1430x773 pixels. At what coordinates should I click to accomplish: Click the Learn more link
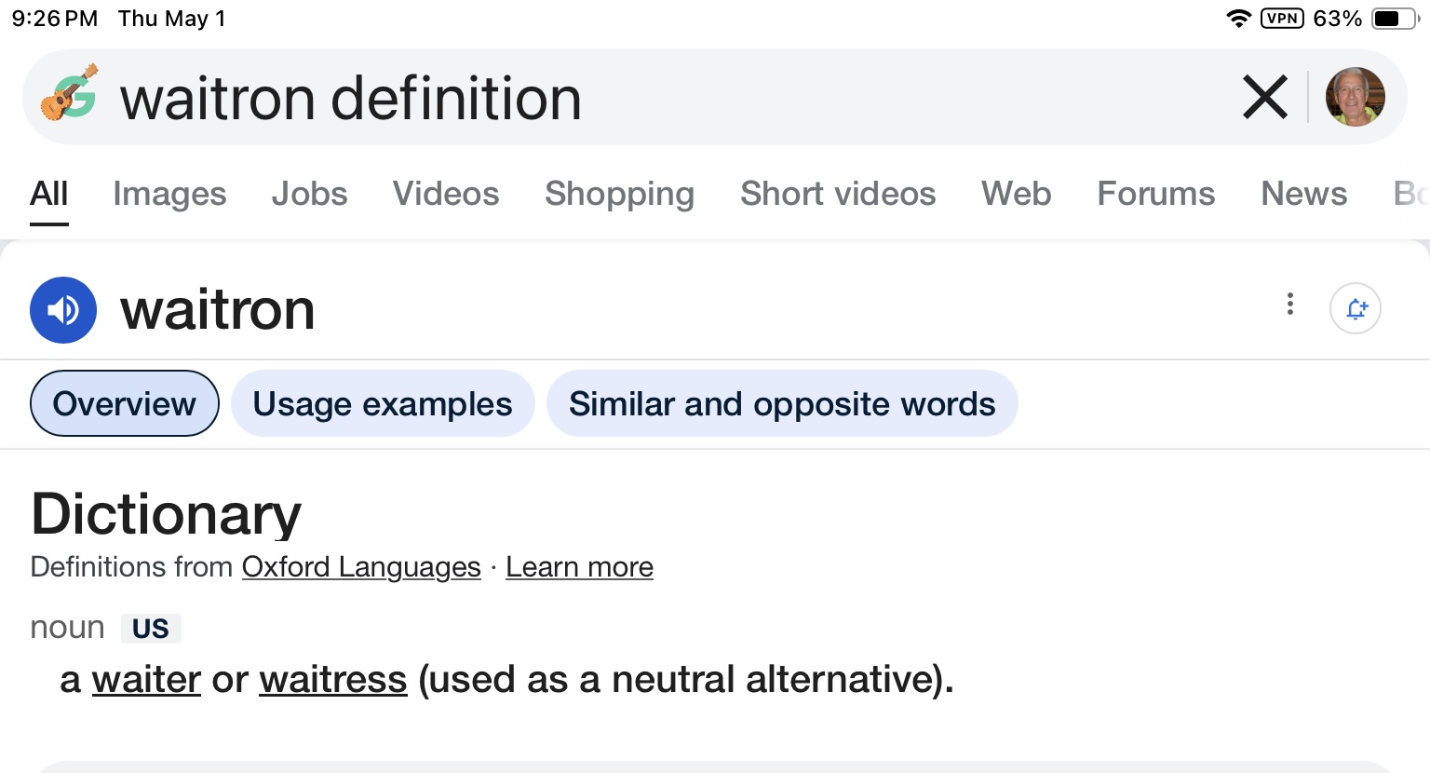(x=579, y=567)
